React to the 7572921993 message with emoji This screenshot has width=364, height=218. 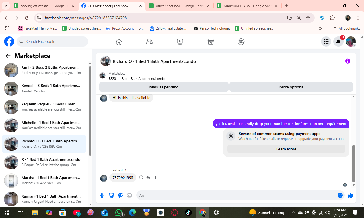point(141,178)
